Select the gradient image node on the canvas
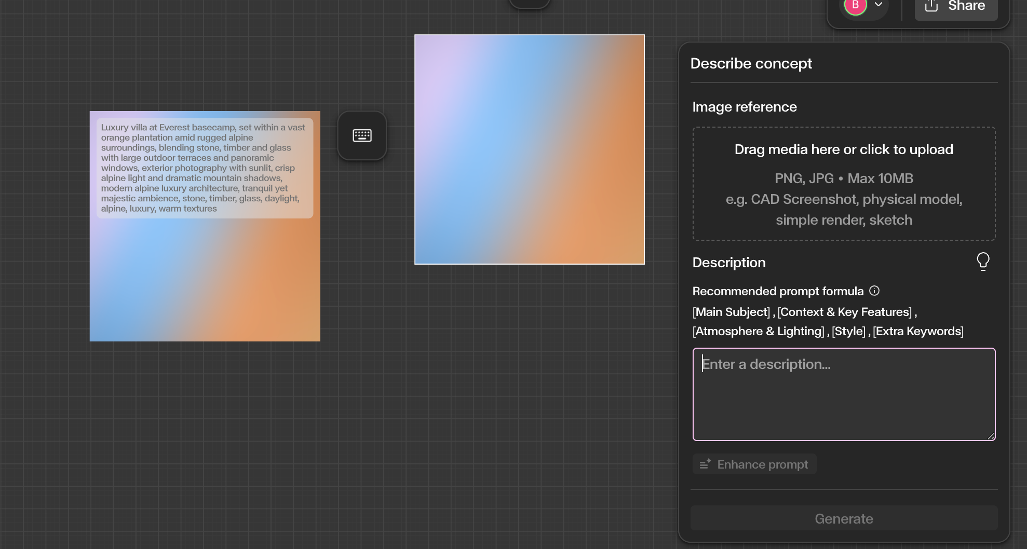 [529, 149]
